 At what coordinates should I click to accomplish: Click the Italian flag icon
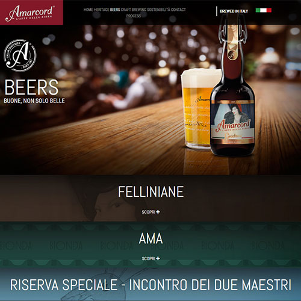coord(264,10)
